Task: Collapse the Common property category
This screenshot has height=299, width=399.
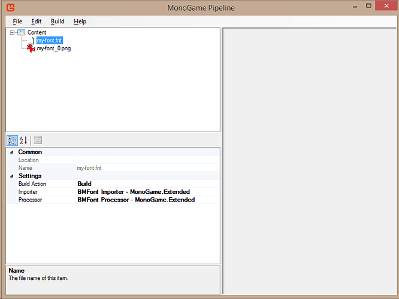Action: (11, 152)
